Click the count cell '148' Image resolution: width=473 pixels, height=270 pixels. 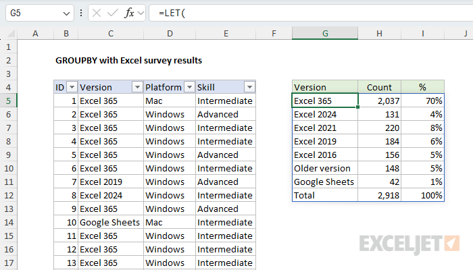point(380,169)
